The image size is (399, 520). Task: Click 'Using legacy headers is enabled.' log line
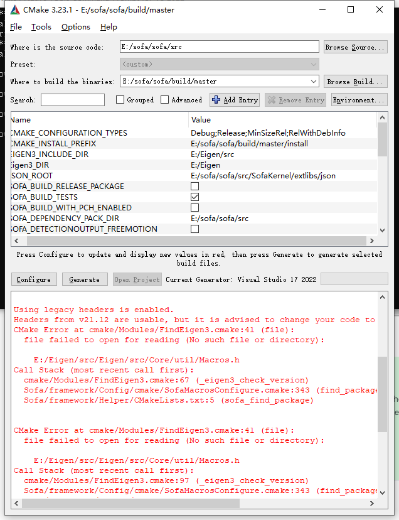pos(93,310)
